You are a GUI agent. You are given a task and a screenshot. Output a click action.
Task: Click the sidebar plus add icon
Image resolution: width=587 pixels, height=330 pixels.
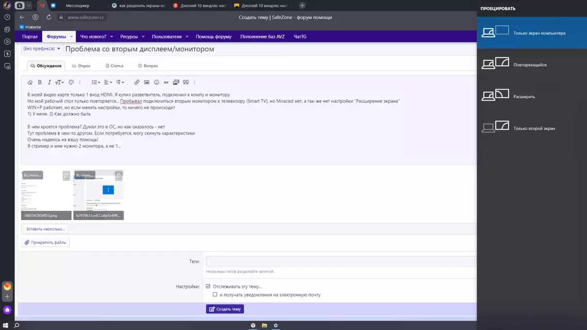coord(7,296)
